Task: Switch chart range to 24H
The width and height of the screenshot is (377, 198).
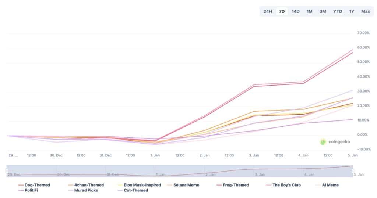Action: pyautogui.click(x=268, y=11)
